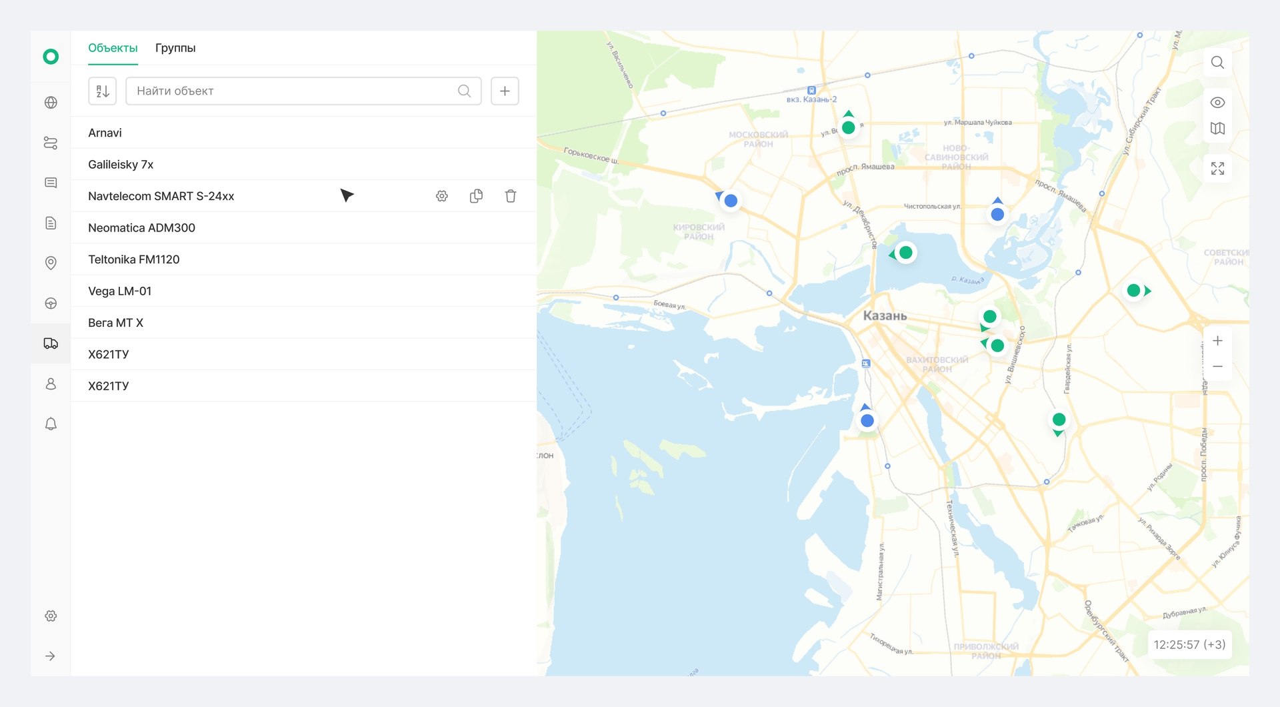Zoom out the map with minus
This screenshot has height=707, width=1280.
click(x=1217, y=366)
